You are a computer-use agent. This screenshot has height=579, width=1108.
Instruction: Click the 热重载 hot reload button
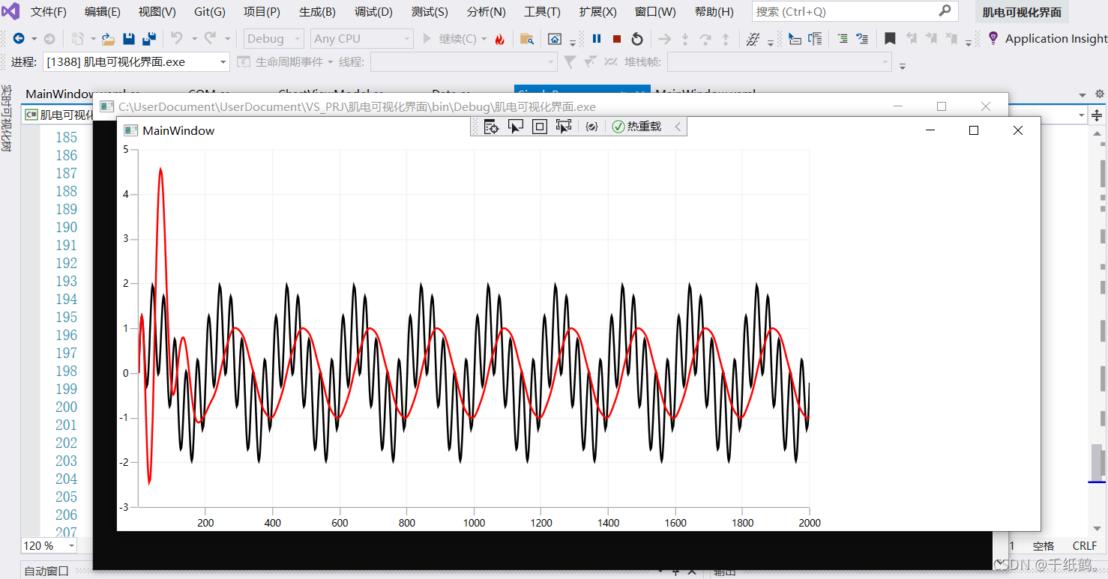click(636, 127)
